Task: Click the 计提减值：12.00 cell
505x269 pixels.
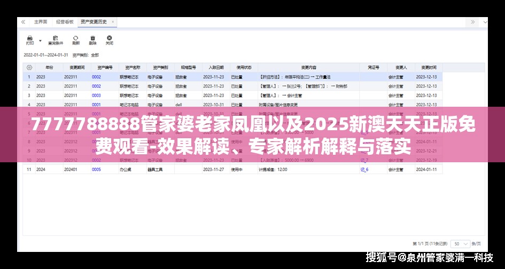Action: tap(308, 169)
